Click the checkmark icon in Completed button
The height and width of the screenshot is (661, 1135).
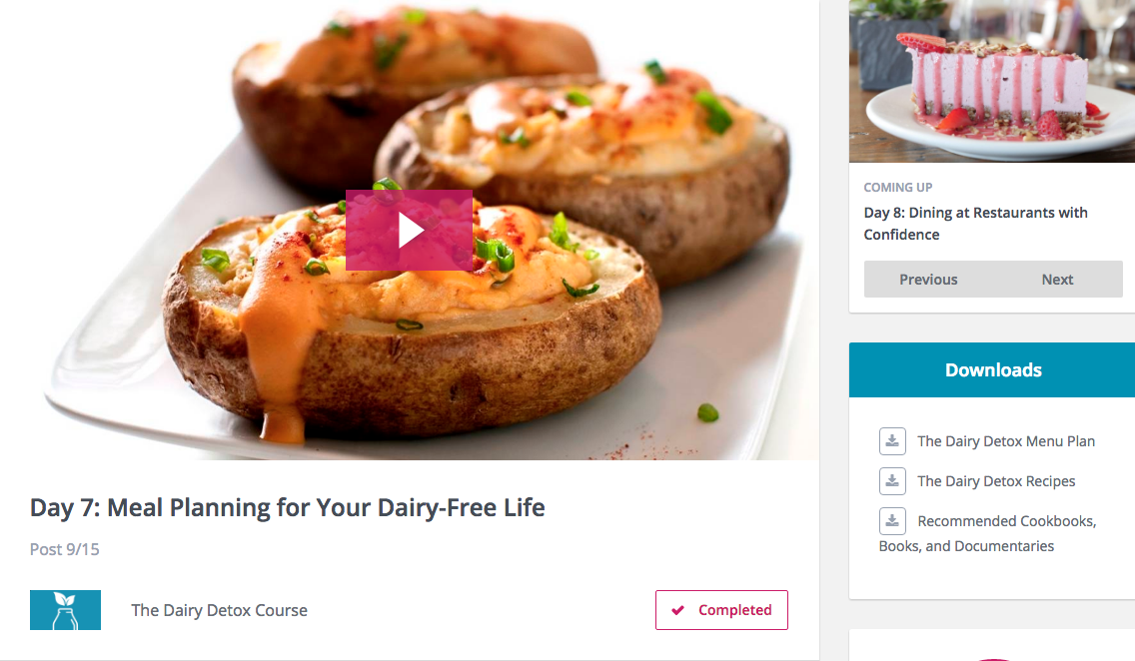coord(677,610)
